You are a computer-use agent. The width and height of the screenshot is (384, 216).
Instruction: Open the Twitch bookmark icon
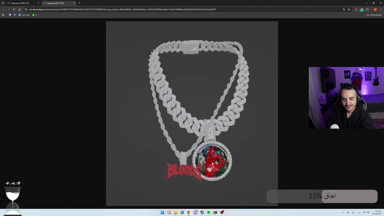click(10, 15)
